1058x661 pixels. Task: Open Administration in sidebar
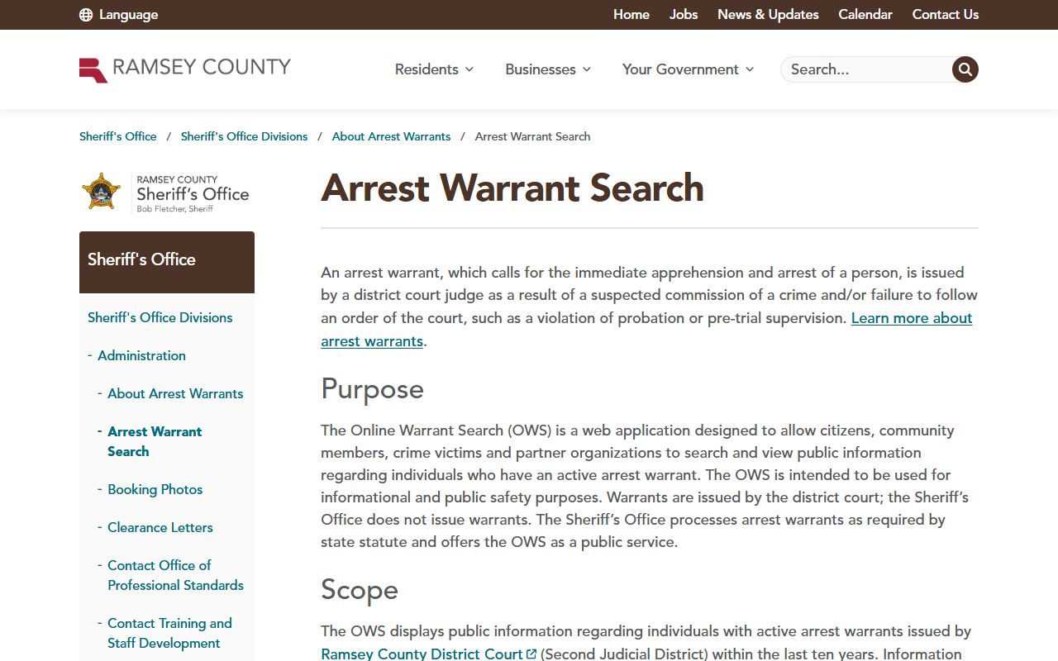141,355
